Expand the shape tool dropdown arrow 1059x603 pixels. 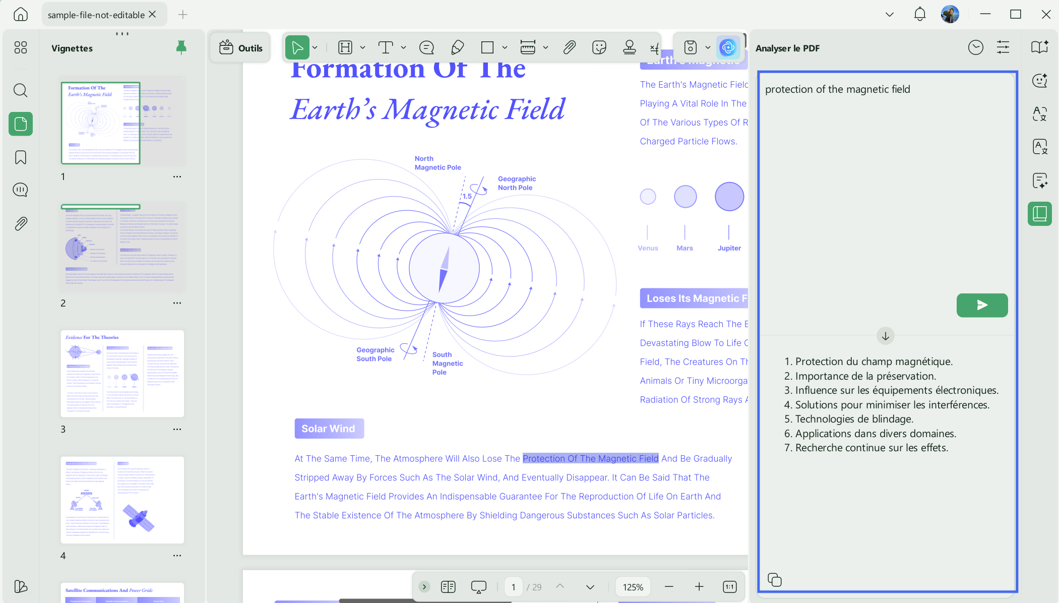coord(505,47)
